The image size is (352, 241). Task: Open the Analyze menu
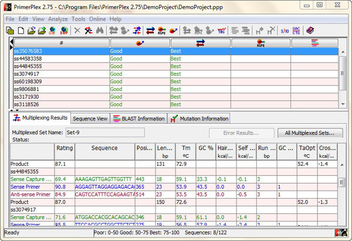point(57,19)
